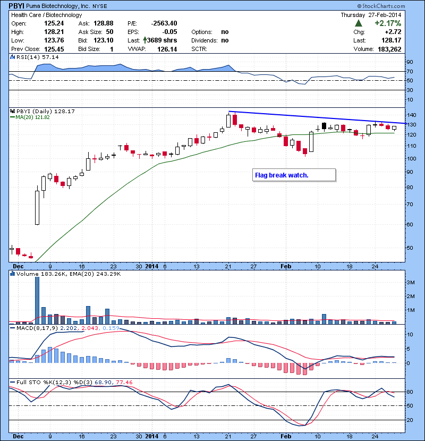Image resolution: width=425 pixels, height=441 pixels.
Task: Click the MACD histogram value 0.159
Action: (111, 328)
